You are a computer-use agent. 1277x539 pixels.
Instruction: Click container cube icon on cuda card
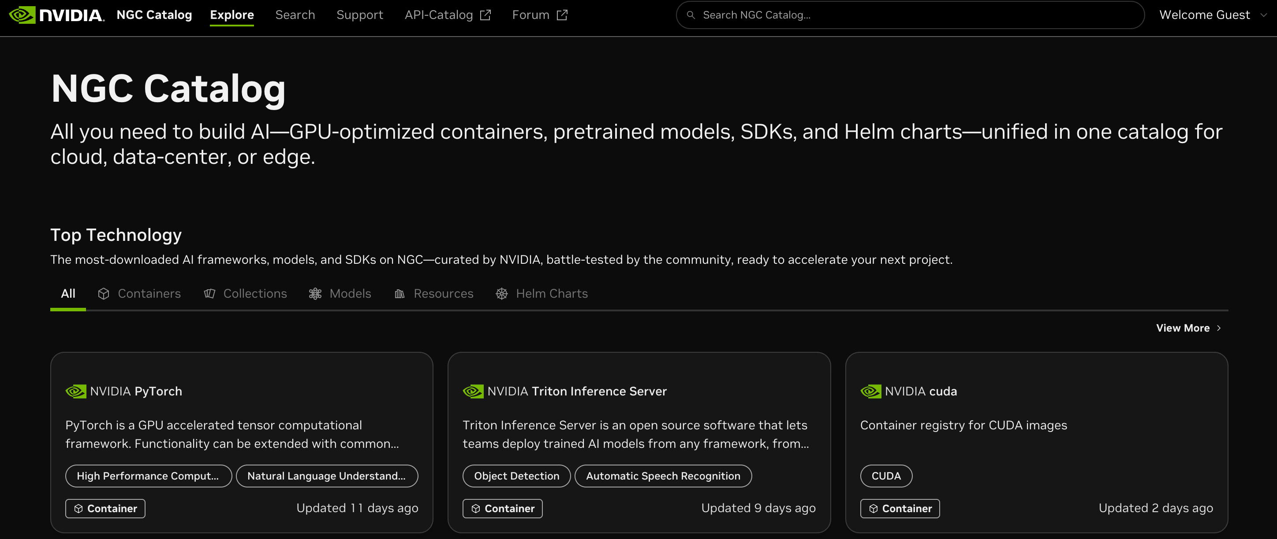click(x=873, y=508)
